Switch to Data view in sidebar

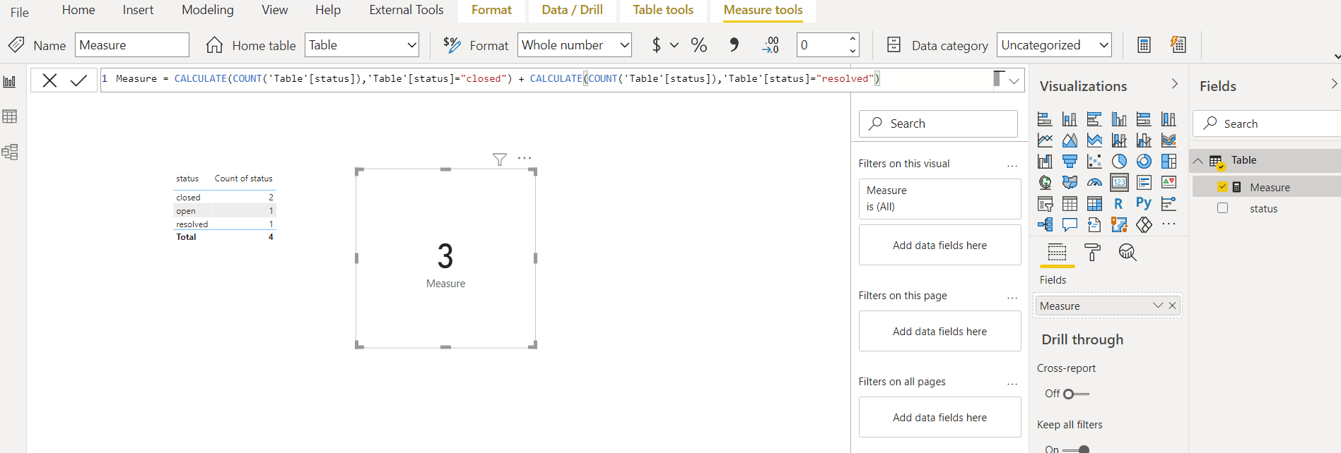pyautogui.click(x=10, y=116)
